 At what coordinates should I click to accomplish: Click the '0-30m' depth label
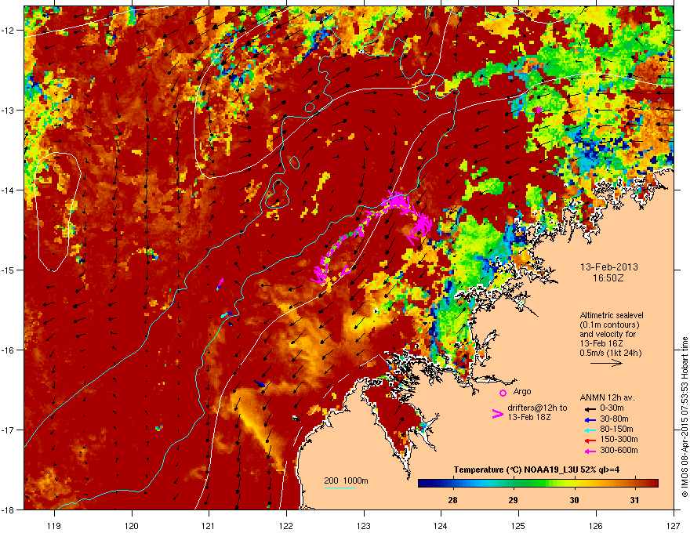(612, 408)
